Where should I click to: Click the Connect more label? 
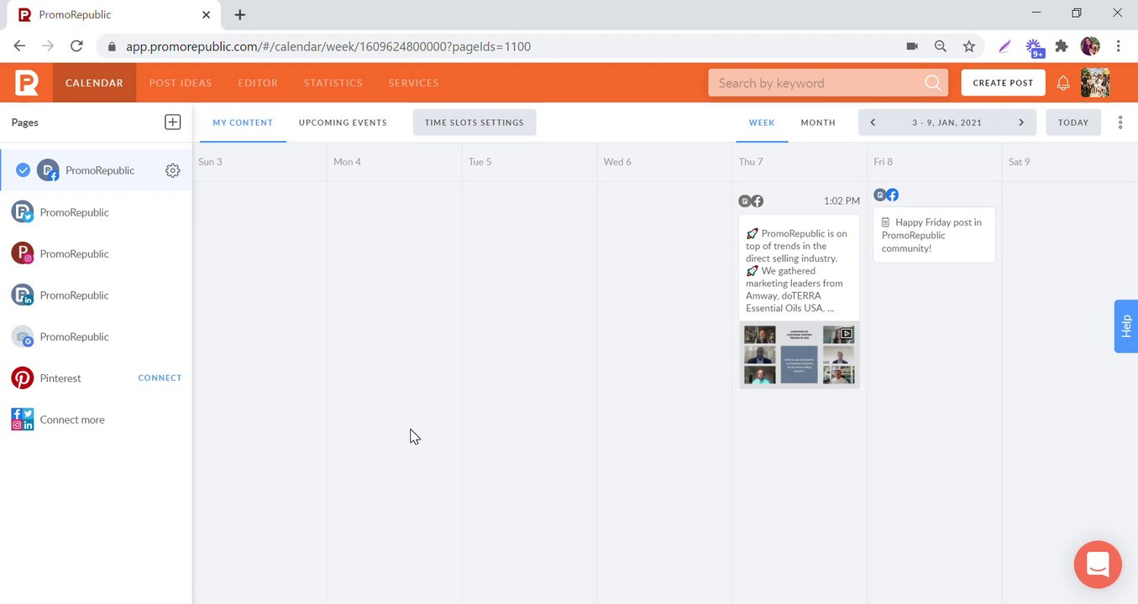pos(72,419)
